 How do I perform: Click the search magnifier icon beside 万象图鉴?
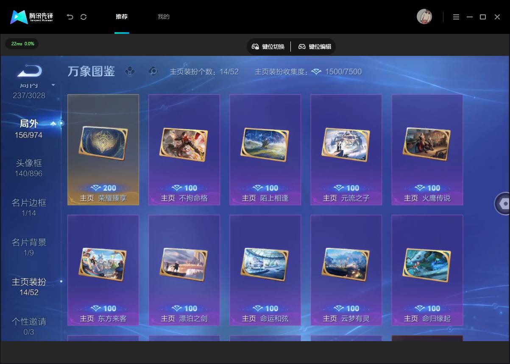point(153,72)
